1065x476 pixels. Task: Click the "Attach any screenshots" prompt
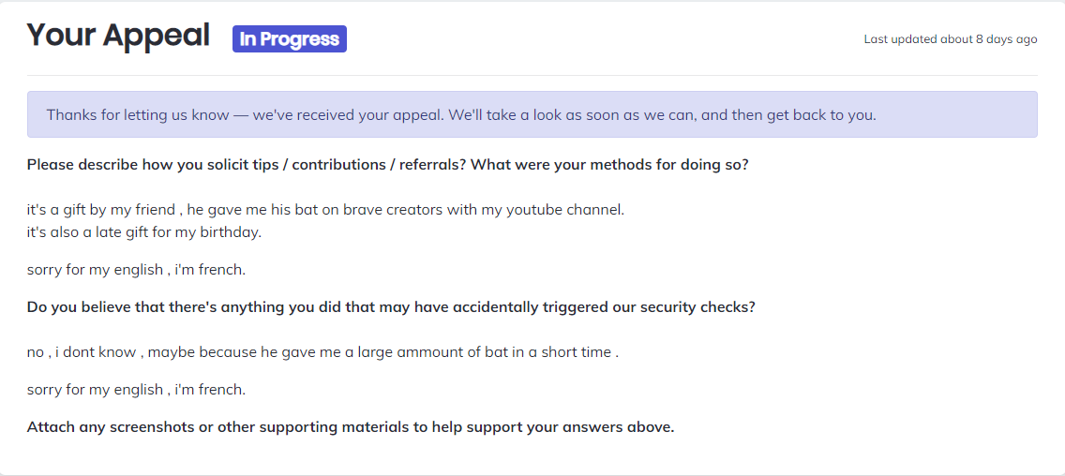click(x=112, y=427)
